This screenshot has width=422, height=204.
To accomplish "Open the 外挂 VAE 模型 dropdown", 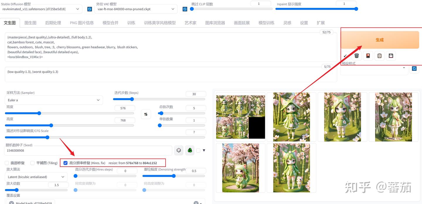I will 136,9.
